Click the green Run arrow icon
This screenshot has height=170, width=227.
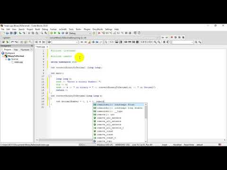(x=55, y=33)
